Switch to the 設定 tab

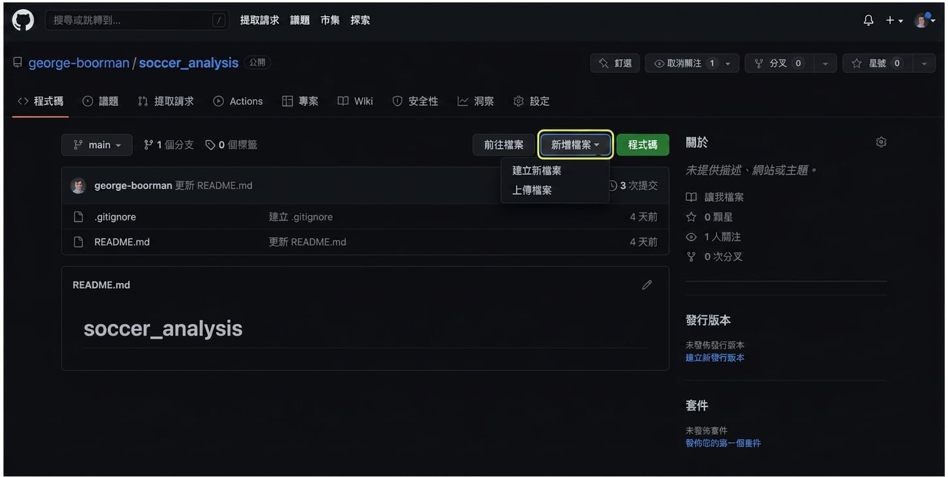pyautogui.click(x=531, y=101)
